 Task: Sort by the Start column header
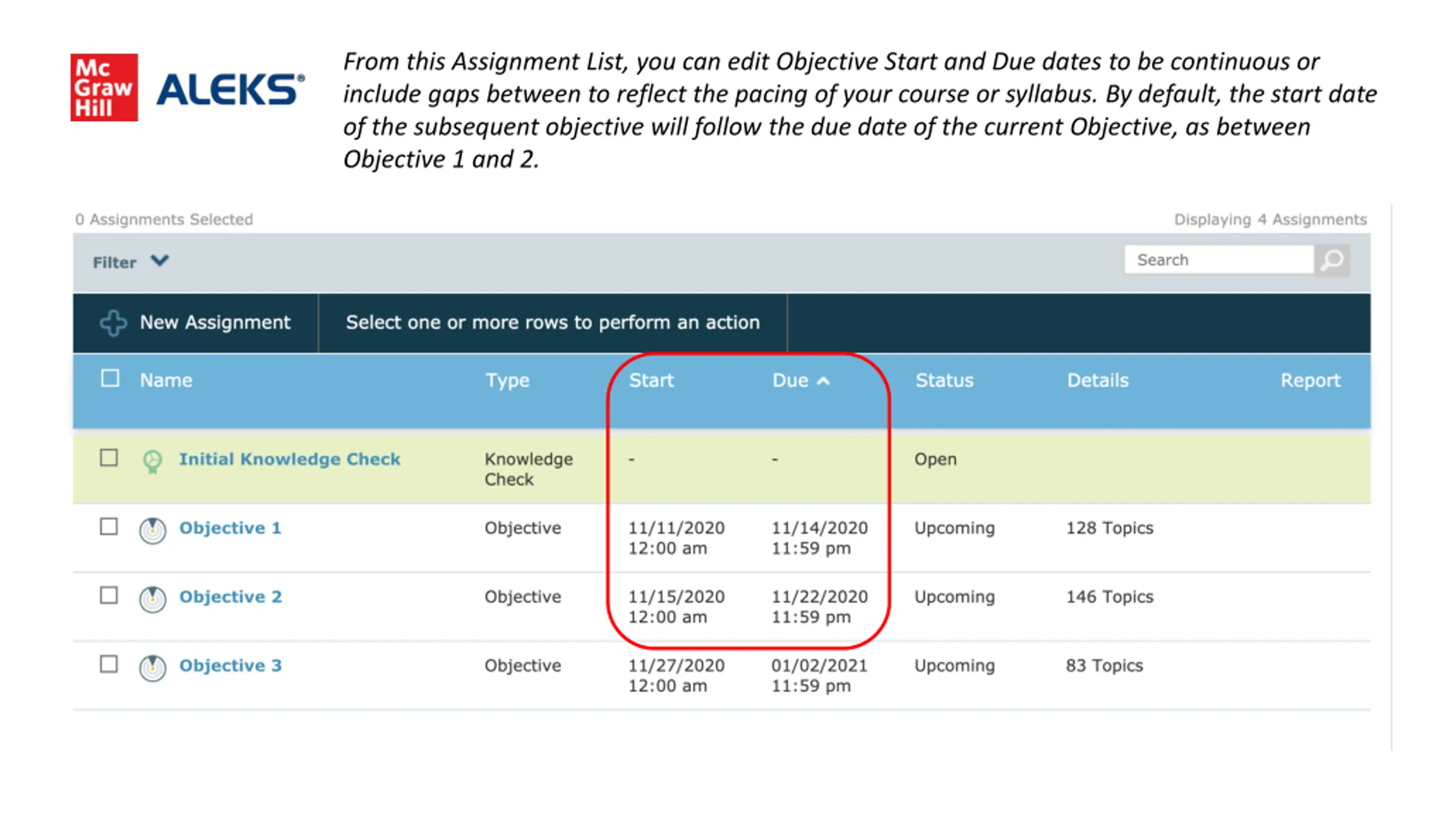click(651, 381)
